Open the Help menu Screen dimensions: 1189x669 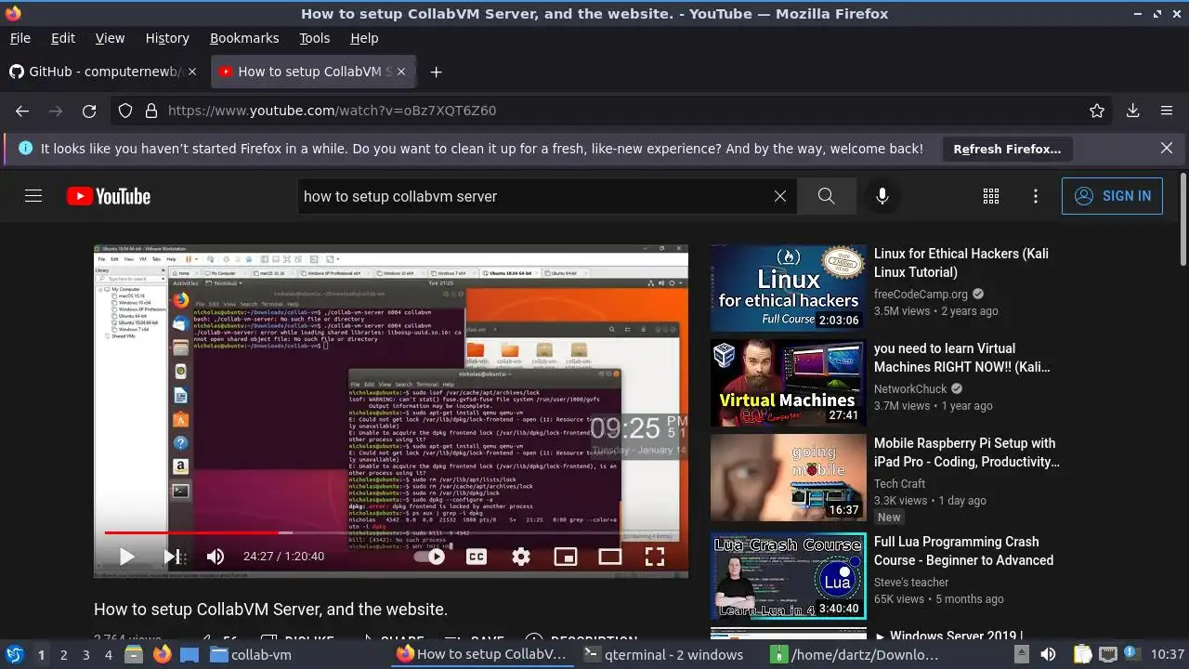coord(364,38)
